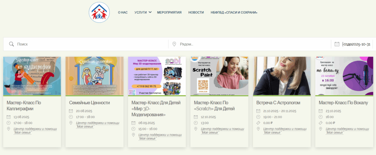Open the Семейные Ценности event link
Screen dimensions: 376x155
89,103
